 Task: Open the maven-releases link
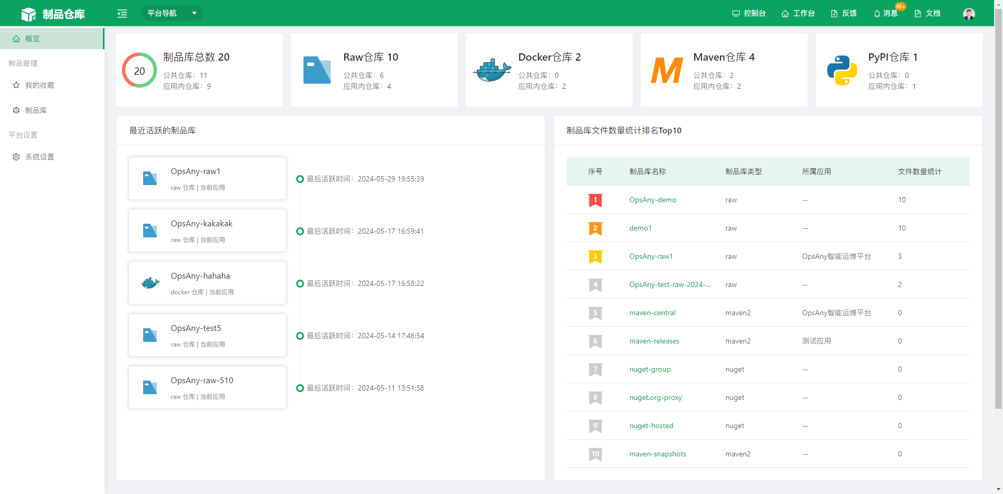[655, 341]
